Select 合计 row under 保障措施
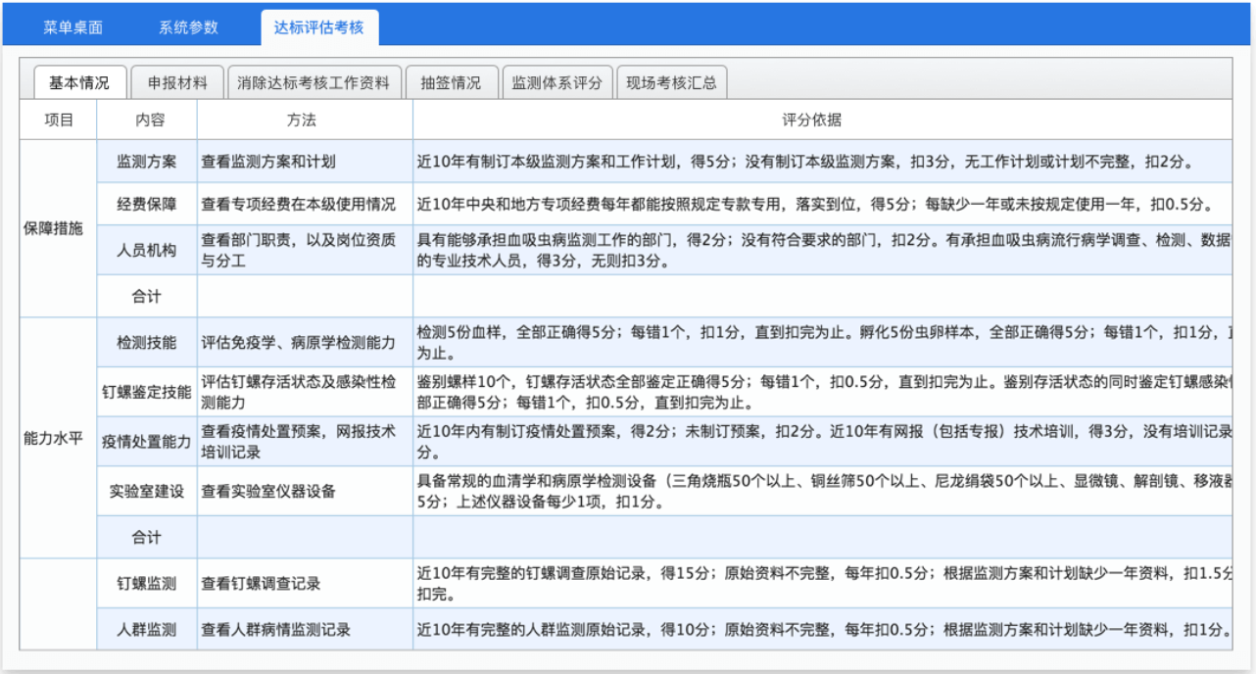The height and width of the screenshot is (674, 1256). (x=148, y=296)
